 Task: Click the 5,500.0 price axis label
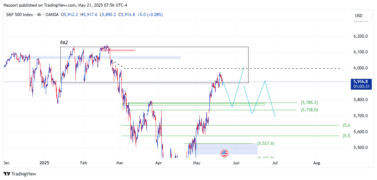[361, 148]
